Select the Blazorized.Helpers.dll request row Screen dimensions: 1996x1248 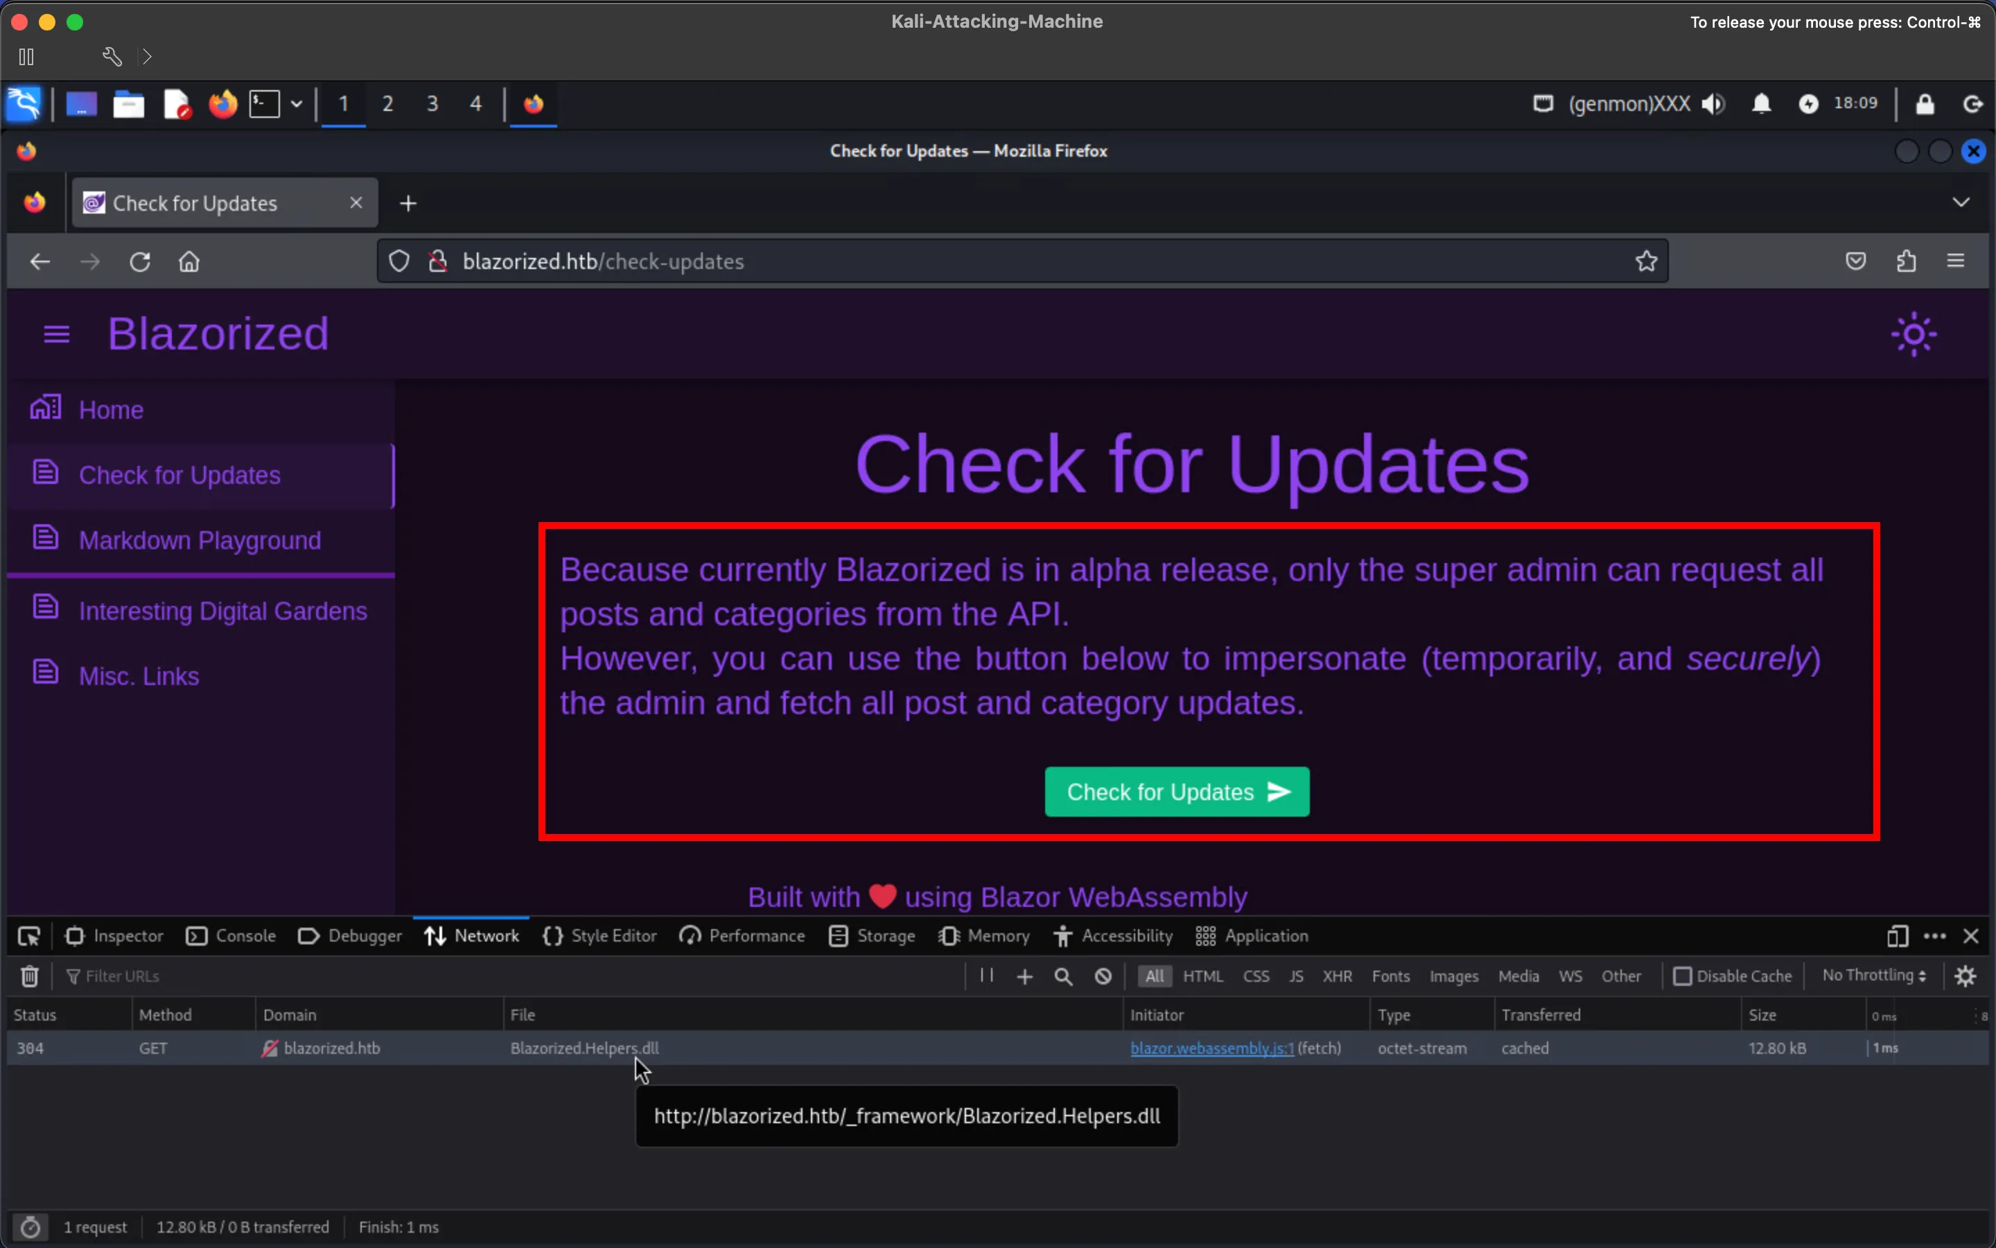tap(997, 1048)
